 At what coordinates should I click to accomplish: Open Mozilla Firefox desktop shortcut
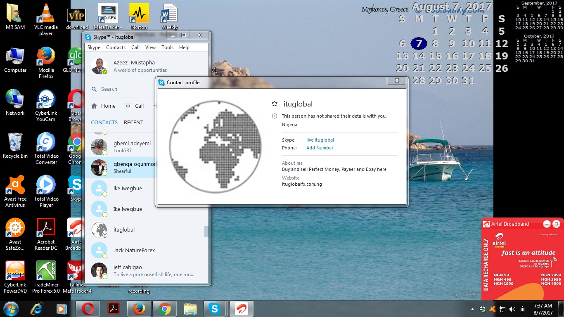pyautogui.click(x=46, y=63)
